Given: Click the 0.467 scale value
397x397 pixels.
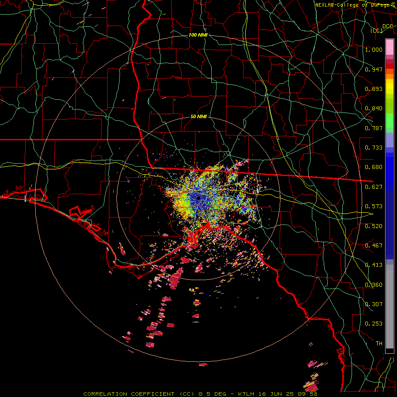Looking at the screenshot, I should pyautogui.click(x=374, y=246).
